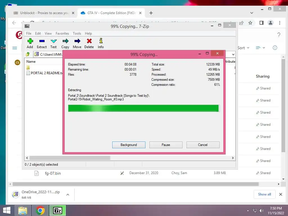The image size is (288, 216).
Task: Open Chrome profile avatar
Action: [271, 23]
